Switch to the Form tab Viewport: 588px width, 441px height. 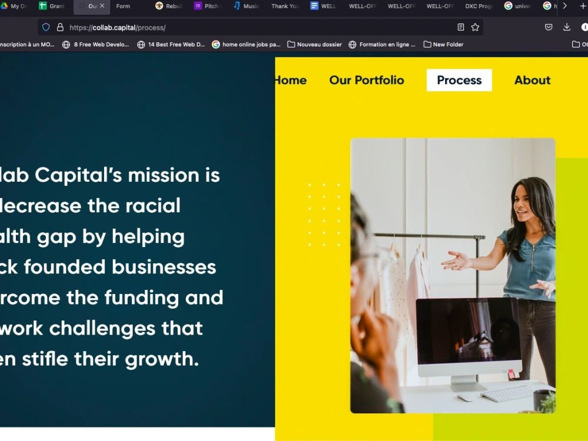pos(123,6)
